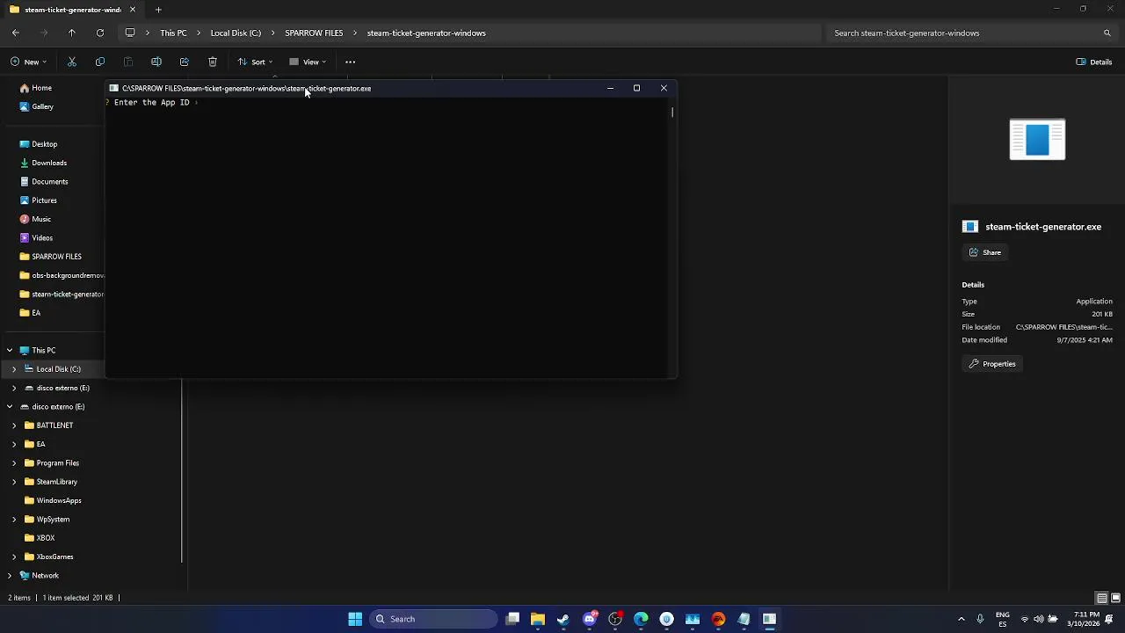Screen dimensions: 1125x633
Task: Switch to details list view in status bar
Action: [1102, 598]
